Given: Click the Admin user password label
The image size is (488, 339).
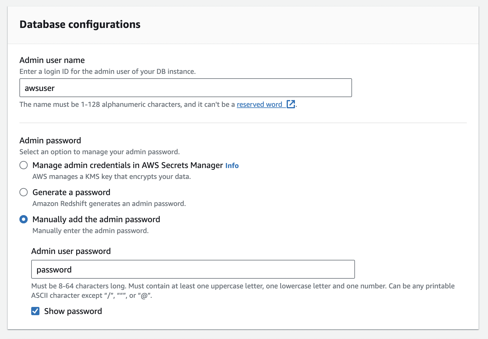Looking at the screenshot, I should click(71, 251).
